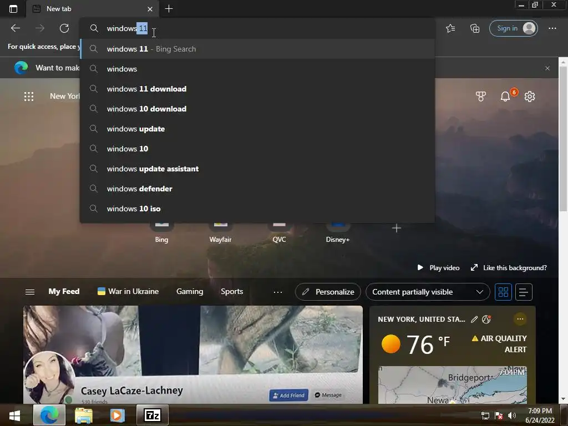Open weather card more options

(x=520, y=319)
